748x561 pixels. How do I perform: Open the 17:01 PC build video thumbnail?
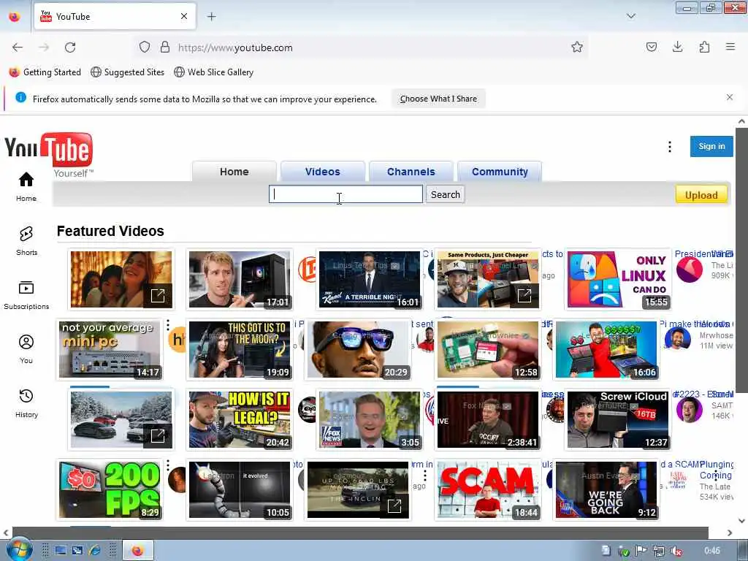tap(240, 279)
